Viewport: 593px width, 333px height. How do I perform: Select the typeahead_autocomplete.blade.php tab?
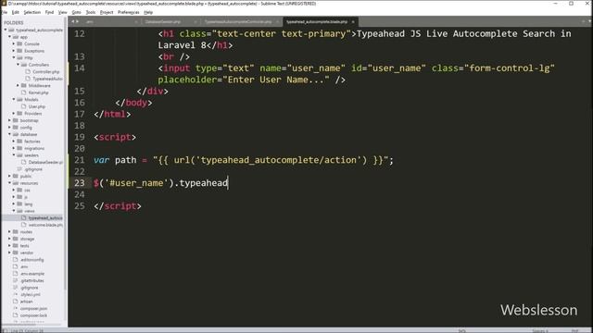[x=317, y=21]
